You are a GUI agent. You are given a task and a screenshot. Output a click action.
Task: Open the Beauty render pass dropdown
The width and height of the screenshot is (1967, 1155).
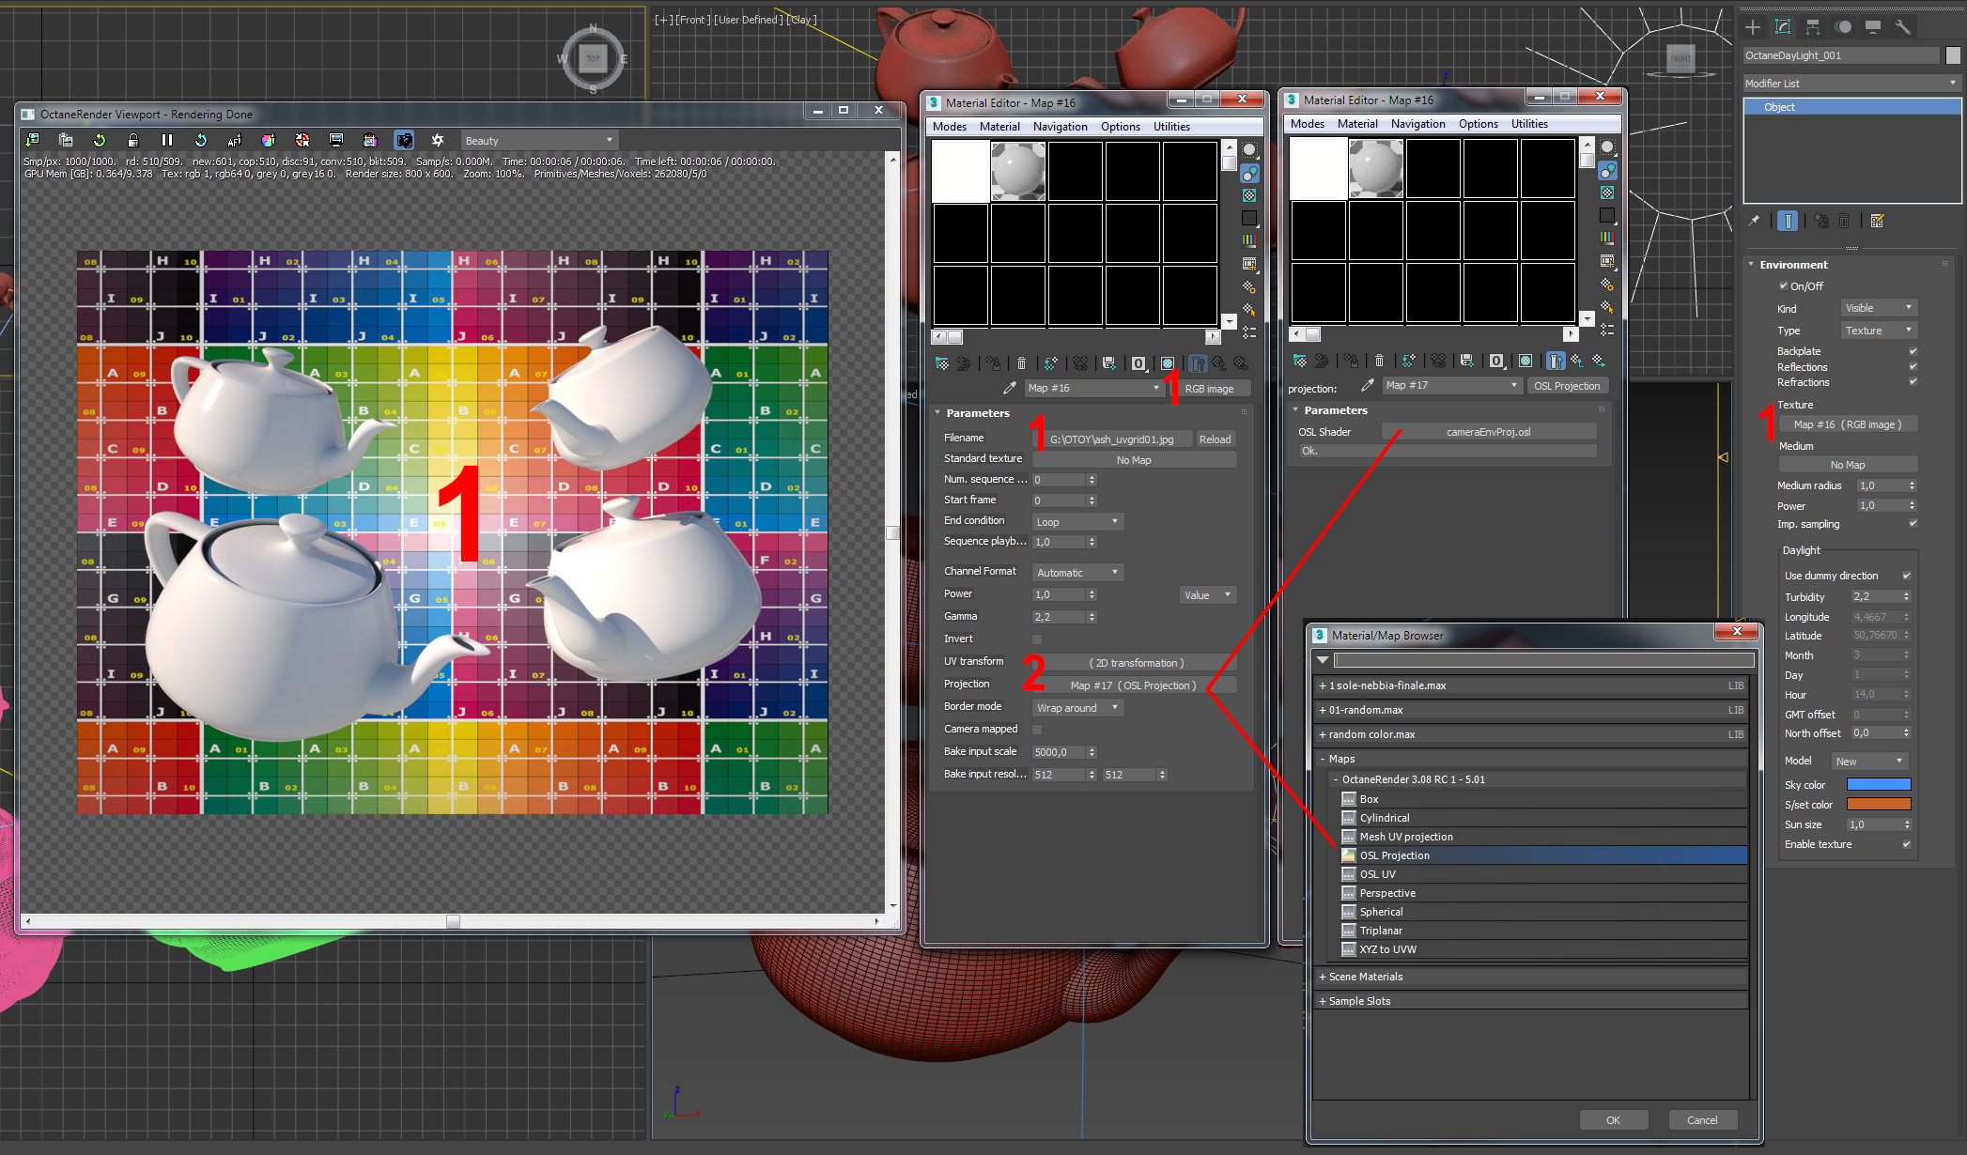538,141
